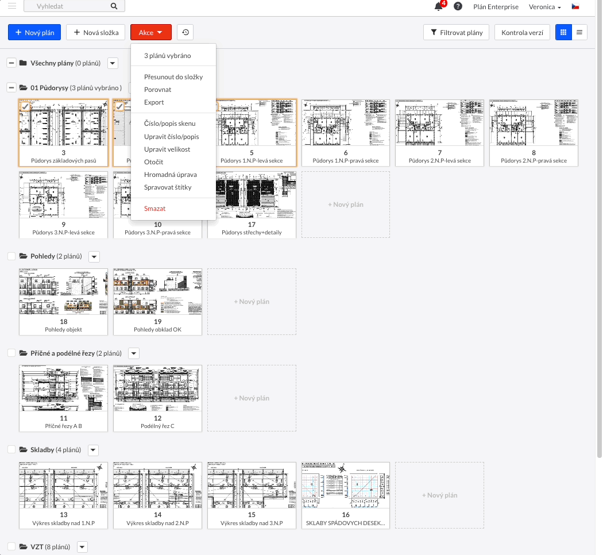
Task: Open plan 19 Pohledy obklad OK
Action: [158, 302]
